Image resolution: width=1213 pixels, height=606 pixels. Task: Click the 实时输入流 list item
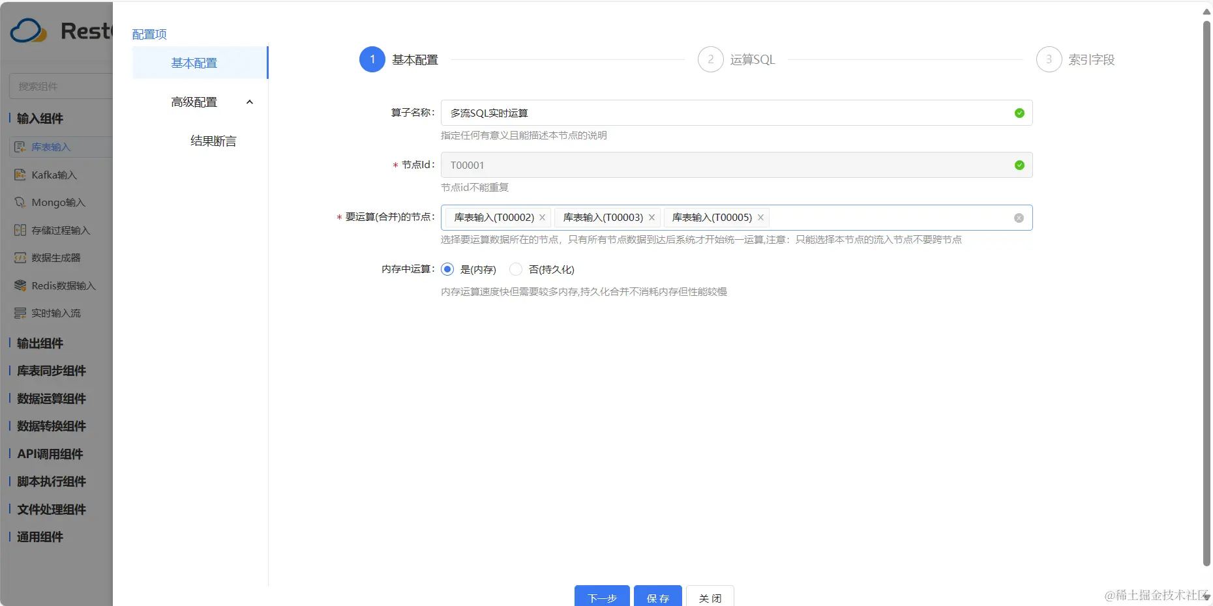tap(61, 313)
